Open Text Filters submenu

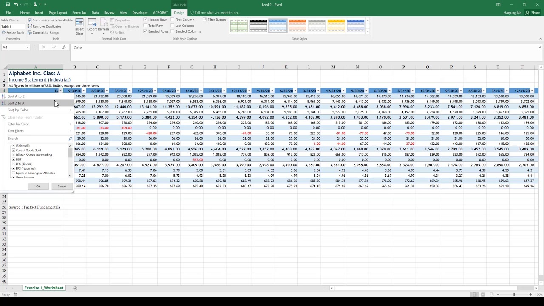(x=37, y=131)
